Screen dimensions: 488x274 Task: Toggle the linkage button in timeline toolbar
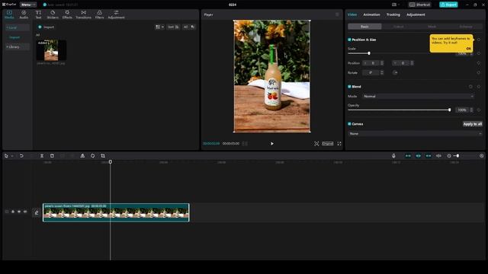[x=429, y=155]
